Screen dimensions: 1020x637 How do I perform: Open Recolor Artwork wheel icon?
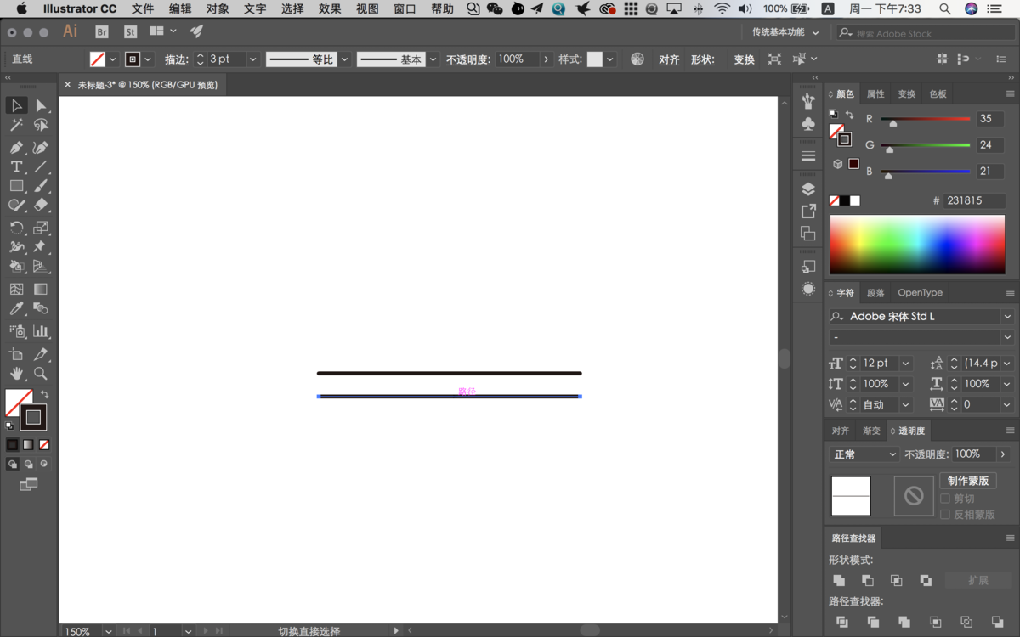[637, 59]
